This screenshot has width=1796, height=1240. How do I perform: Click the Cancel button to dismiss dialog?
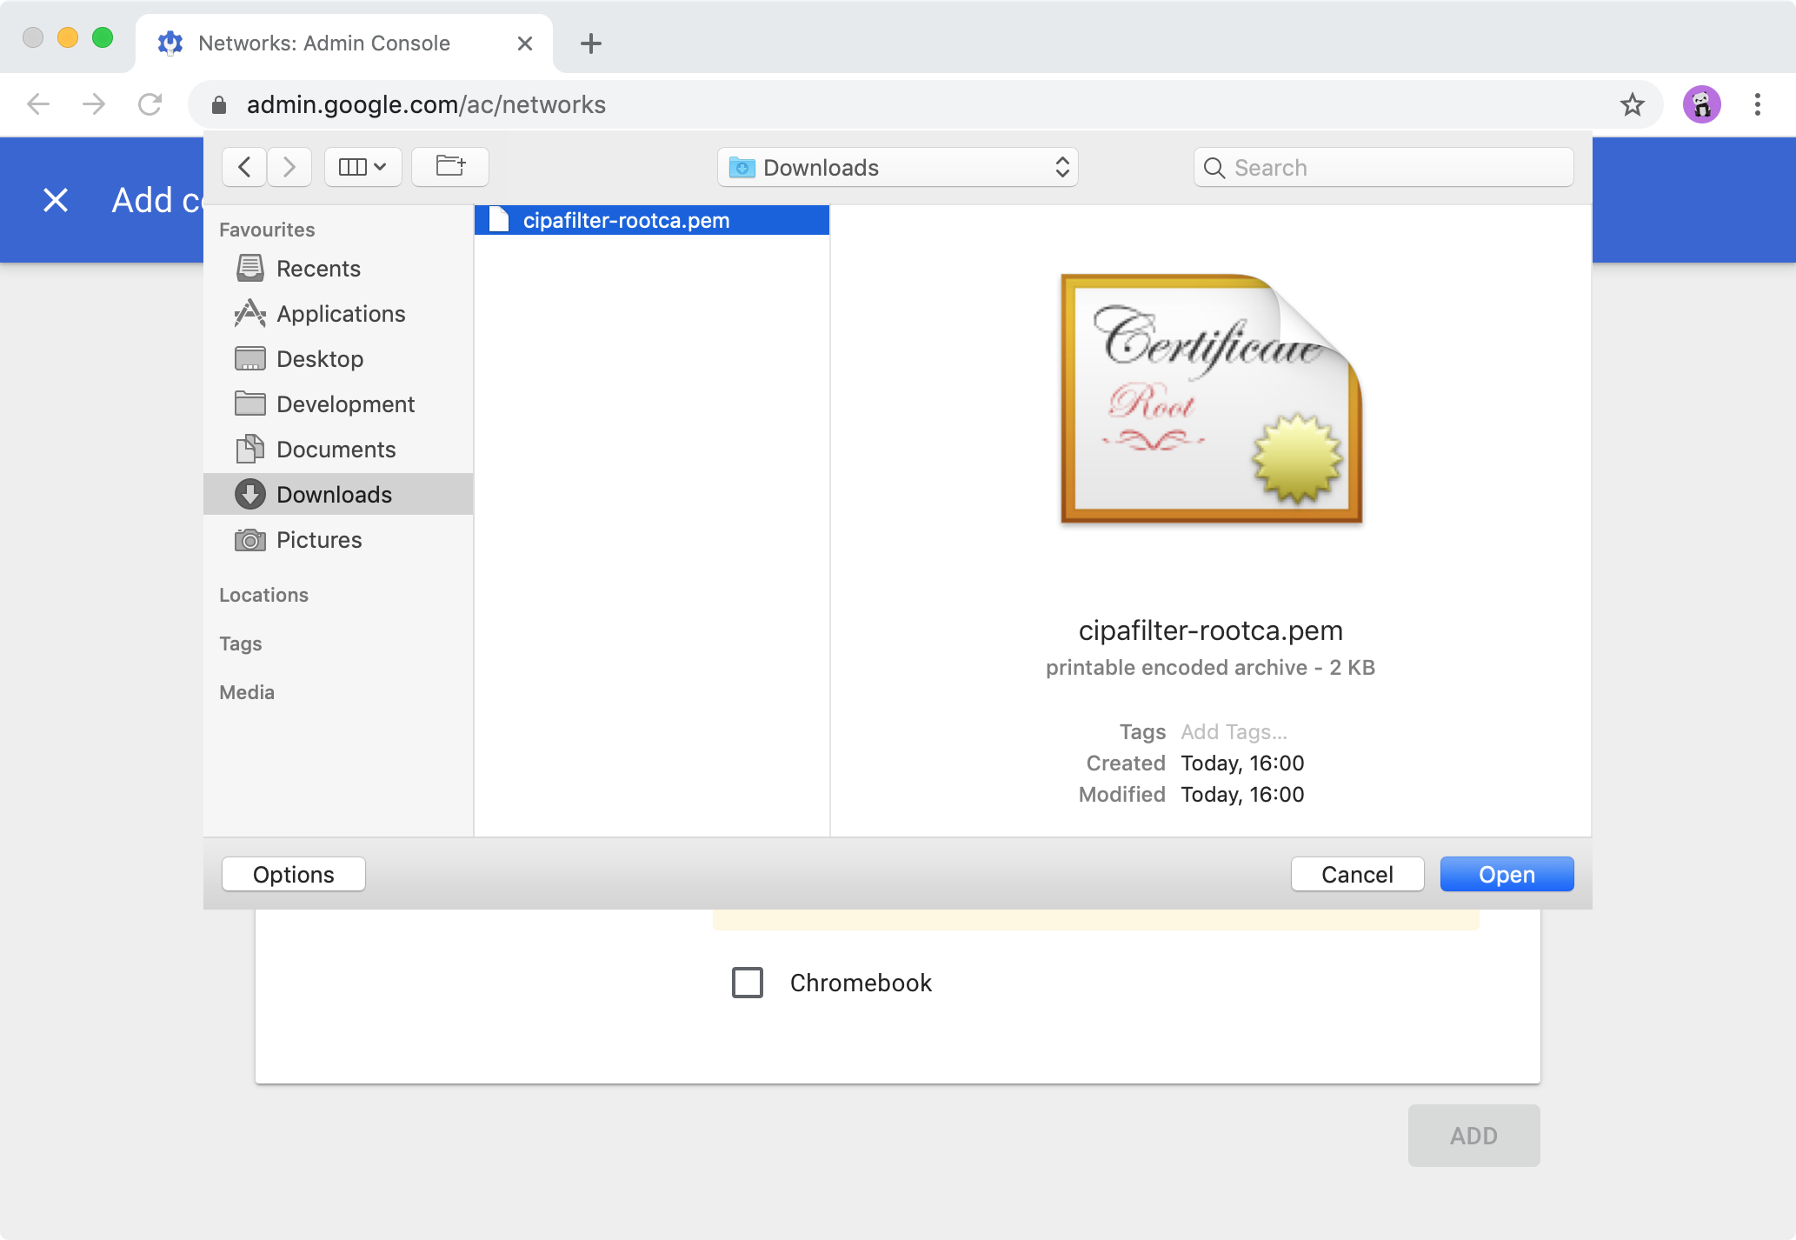click(1356, 874)
